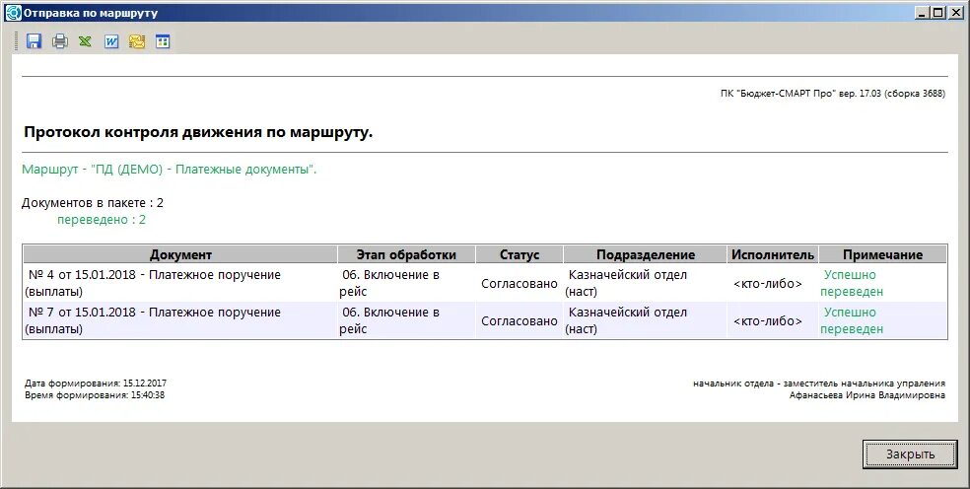Click the Маршрут ПД (ДЕМО) green line
970x489 pixels.
pyautogui.click(x=169, y=170)
